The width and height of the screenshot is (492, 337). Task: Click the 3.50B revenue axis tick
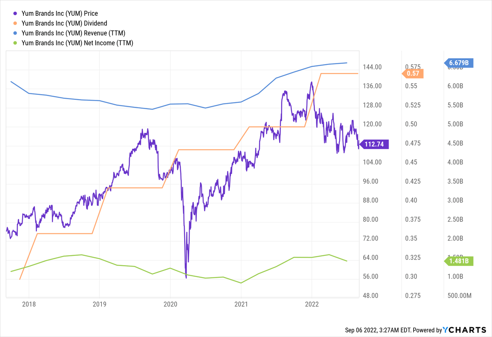click(x=455, y=181)
